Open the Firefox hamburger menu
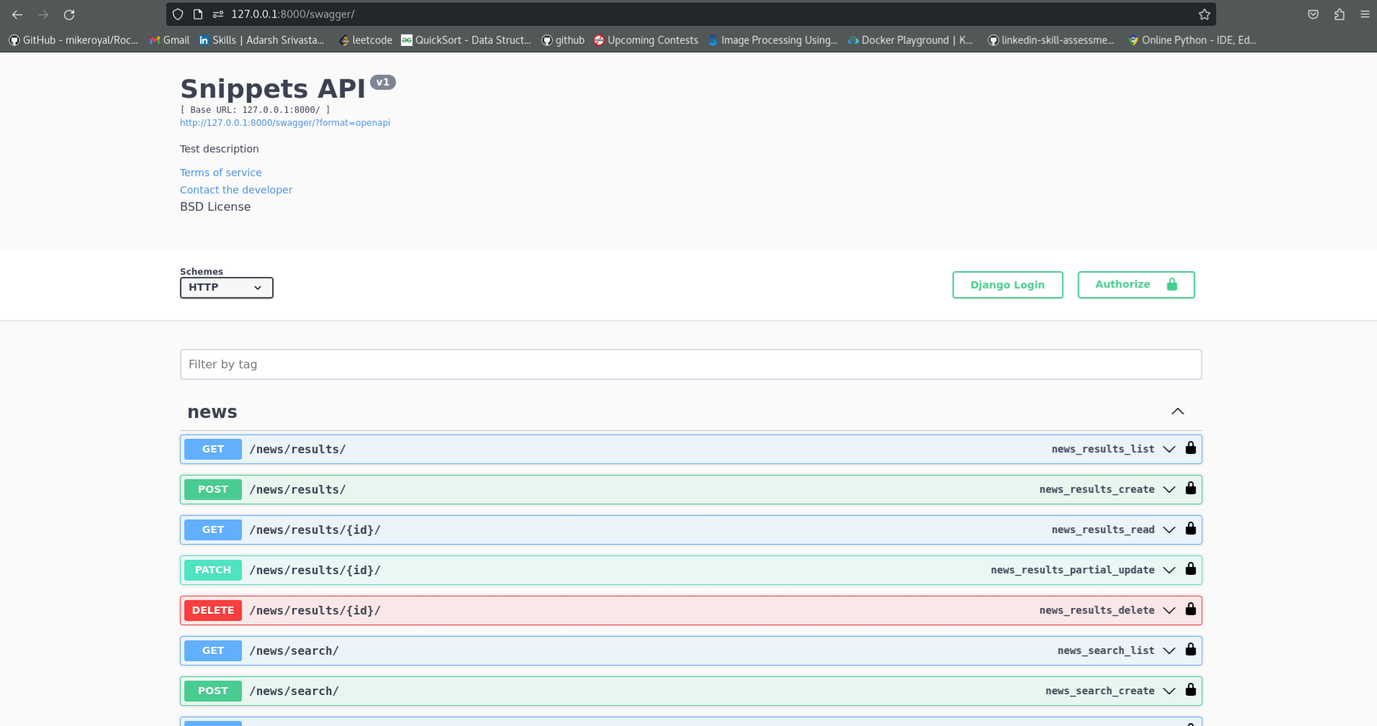This screenshot has width=1377, height=726. tap(1365, 14)
